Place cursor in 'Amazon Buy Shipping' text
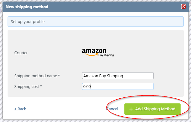Image resolution: width=191 pixels, height=122 pixels. [x=103, y=76]
